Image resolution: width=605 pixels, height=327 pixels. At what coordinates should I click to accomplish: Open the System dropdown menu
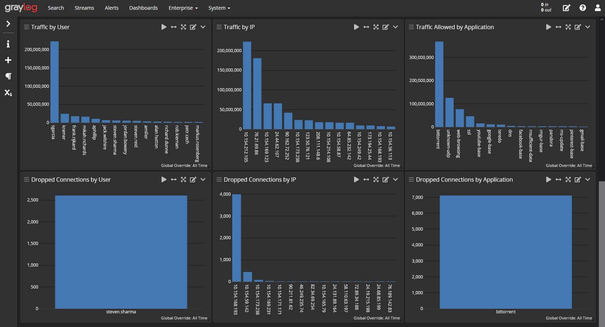click(219, 8)
